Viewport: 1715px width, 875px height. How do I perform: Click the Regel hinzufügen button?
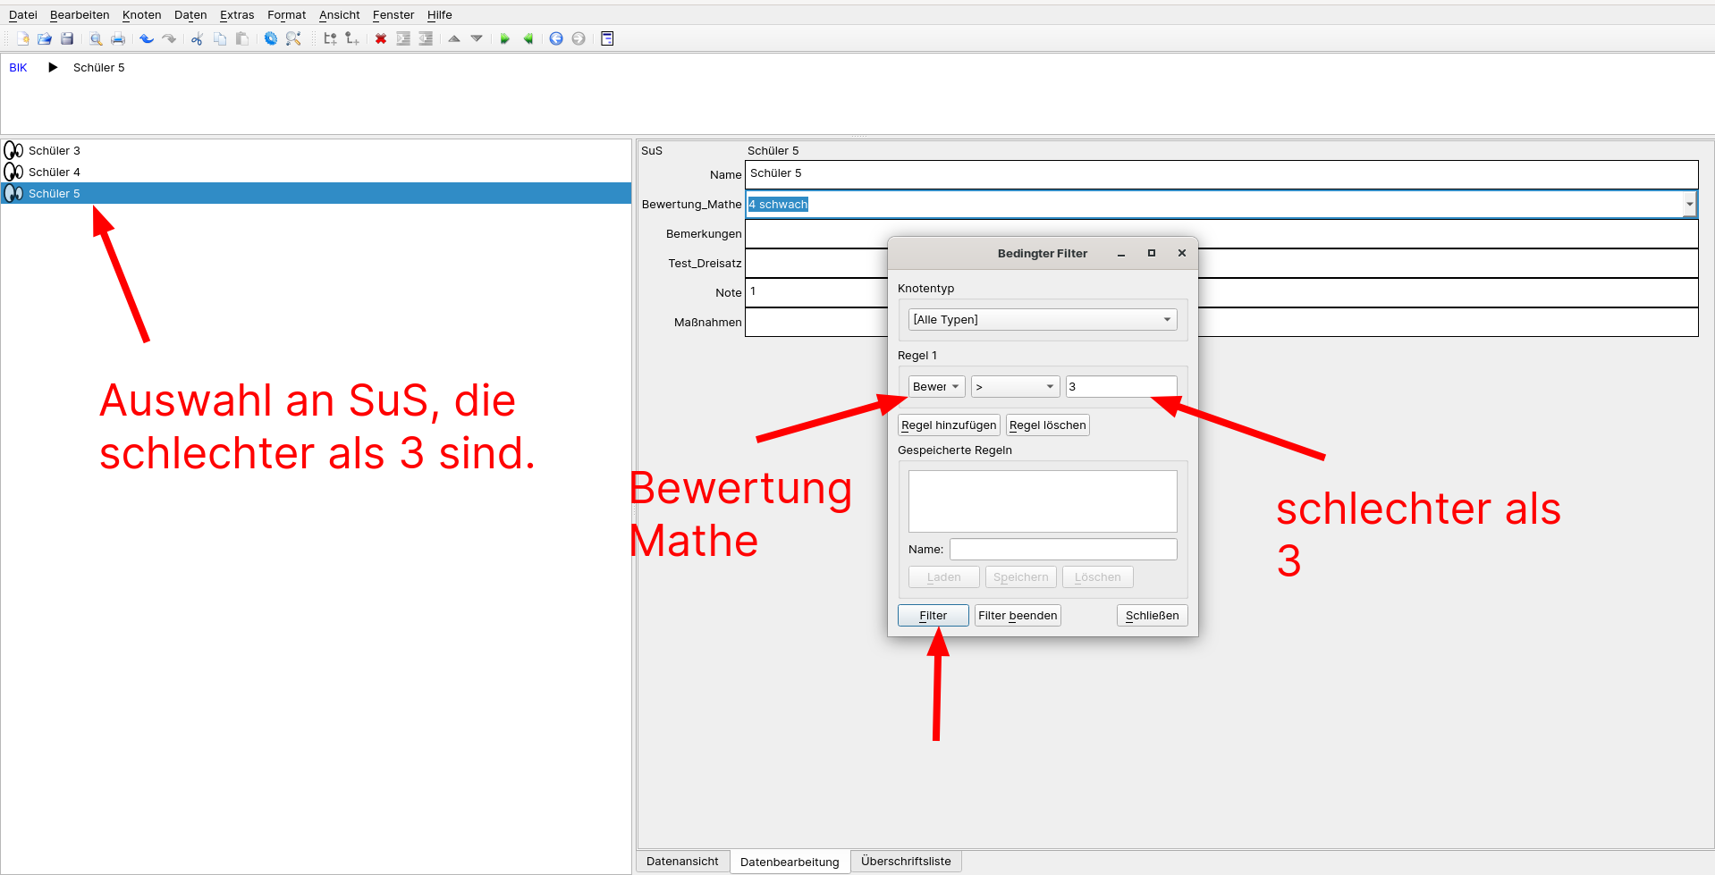(x=949, y=425)
